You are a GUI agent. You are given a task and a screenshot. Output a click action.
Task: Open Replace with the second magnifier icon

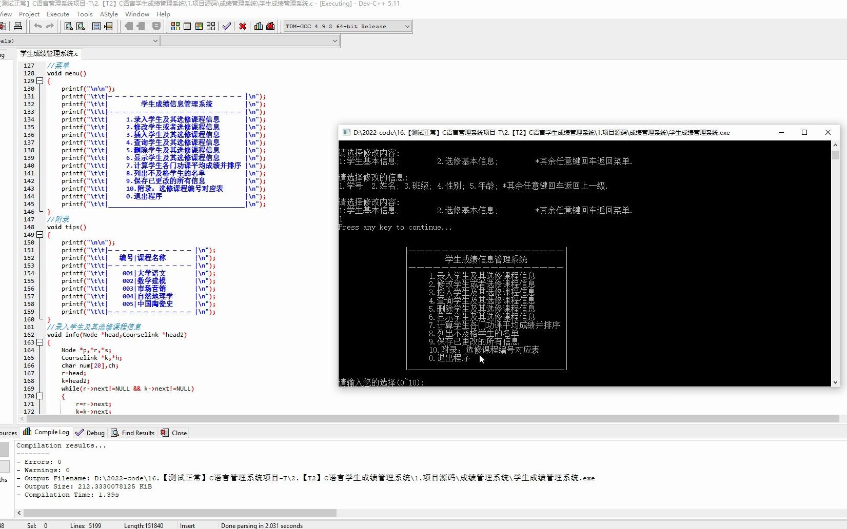80,26
